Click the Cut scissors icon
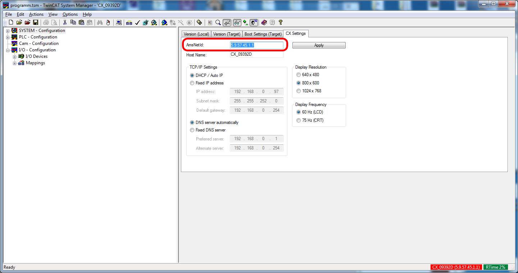The height and width of the screenshot is (273, 518). tap(65, 22)
